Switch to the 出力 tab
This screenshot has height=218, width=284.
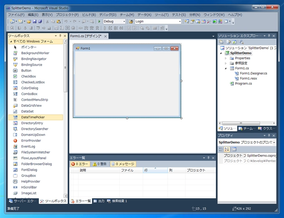99,201
